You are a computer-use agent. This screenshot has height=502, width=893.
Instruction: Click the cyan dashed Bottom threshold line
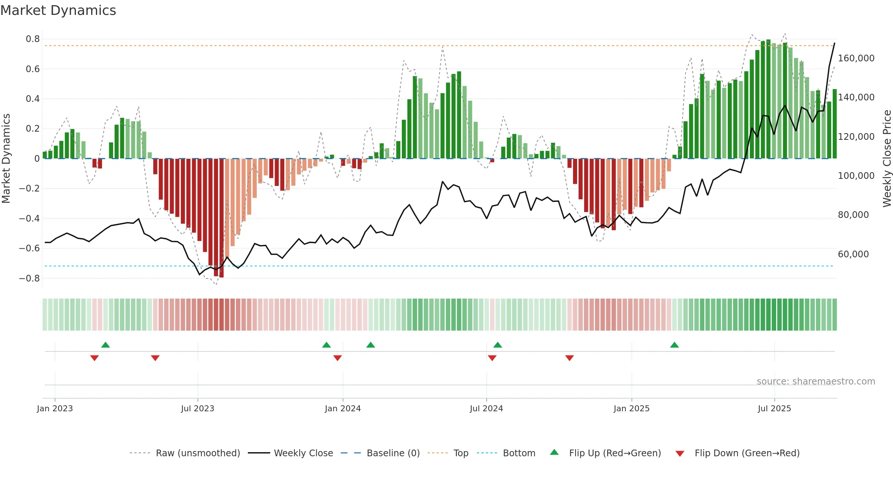(439, 266)
